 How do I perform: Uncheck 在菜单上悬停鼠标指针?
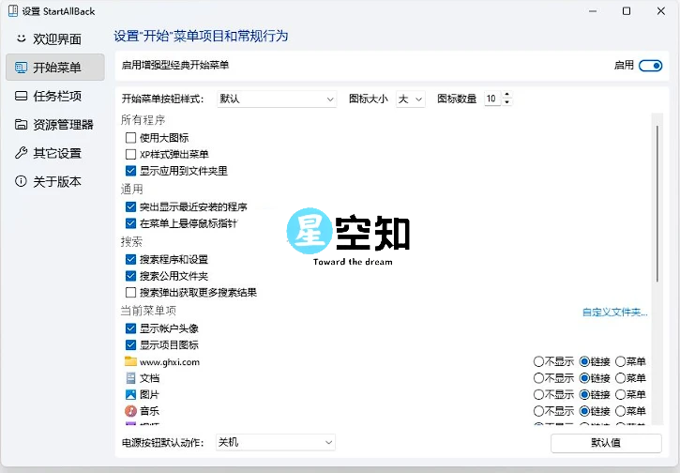tap(130, 223)
